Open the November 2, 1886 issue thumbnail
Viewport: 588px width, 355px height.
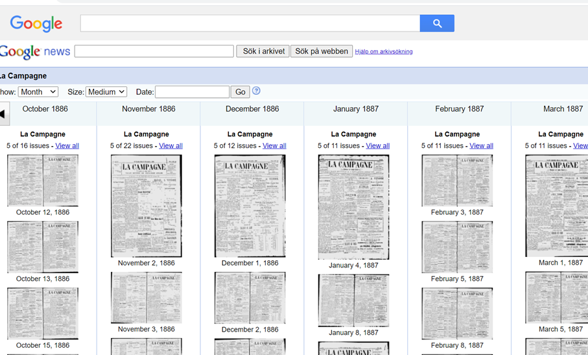[x=147, y=206]
